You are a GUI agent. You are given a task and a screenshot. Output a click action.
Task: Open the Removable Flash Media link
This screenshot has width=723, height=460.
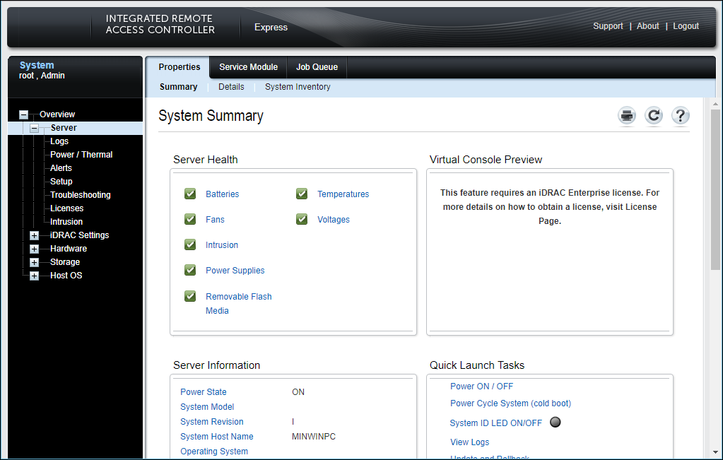pyautogui.click(x=238, y=303)
